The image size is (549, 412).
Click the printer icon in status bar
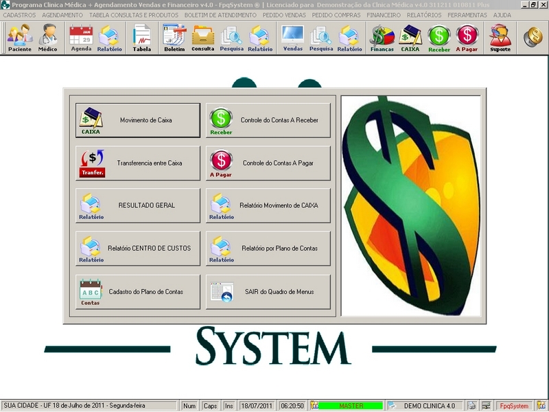471,406
